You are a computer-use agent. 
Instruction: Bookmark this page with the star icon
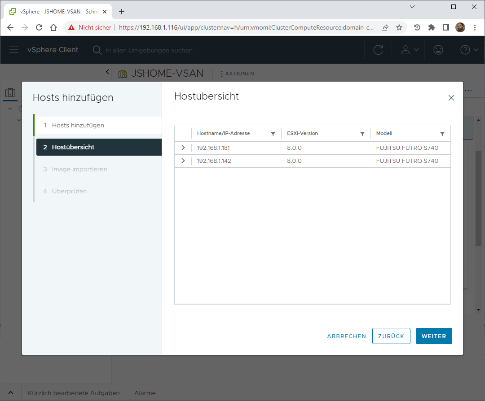point(399,27)
